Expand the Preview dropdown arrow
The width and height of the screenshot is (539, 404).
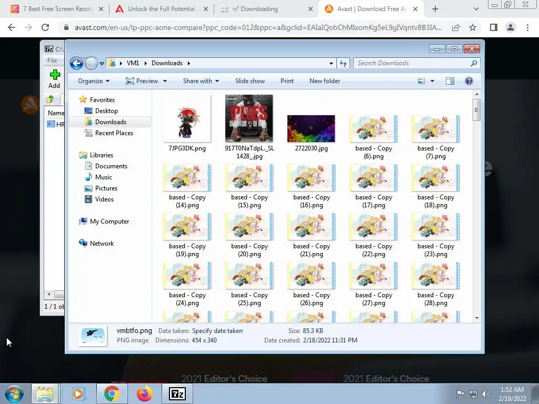pyautogui.click(x=165, y=81)
